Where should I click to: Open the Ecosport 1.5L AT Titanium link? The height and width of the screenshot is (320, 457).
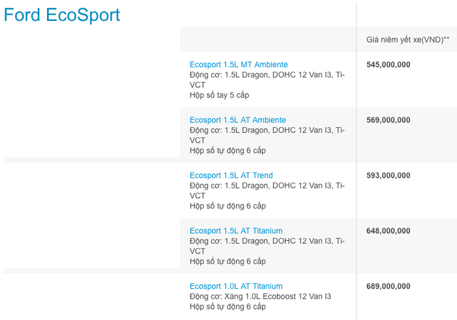pos(236,231)
